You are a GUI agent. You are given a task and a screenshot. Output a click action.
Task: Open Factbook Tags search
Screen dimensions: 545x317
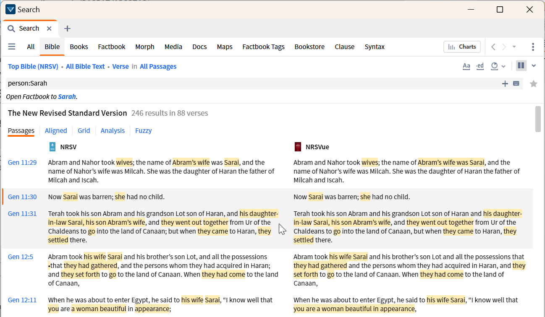[x=264, y=47]
